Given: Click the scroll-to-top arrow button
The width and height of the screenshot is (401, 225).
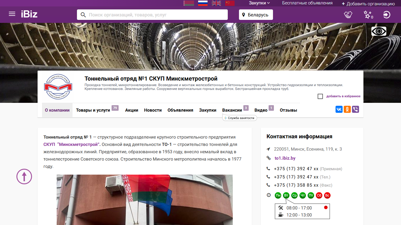Looking at the screenshot, I should point(24,176).
